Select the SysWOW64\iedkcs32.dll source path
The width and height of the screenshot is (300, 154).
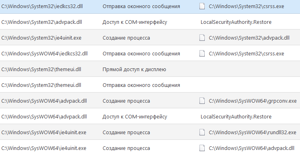click(44, 54)
